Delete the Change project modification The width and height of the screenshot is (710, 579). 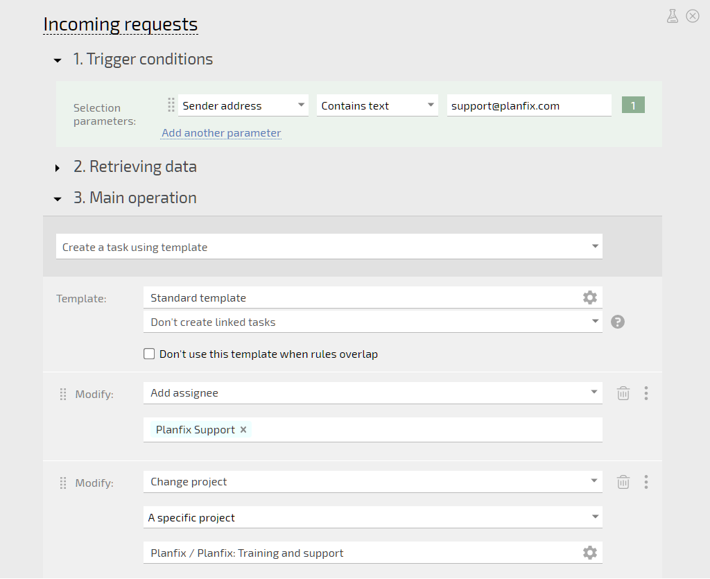(x=623, y=482)
